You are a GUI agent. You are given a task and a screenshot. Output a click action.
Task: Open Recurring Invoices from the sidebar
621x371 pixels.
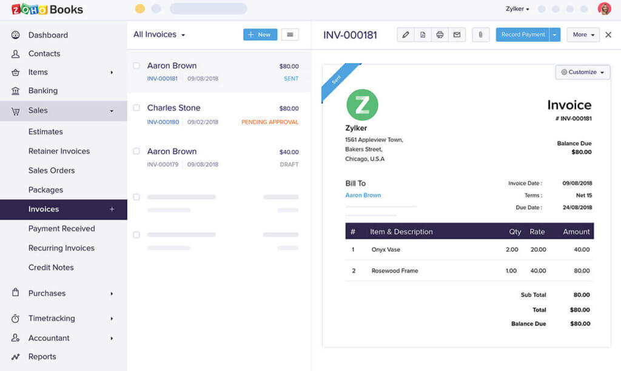tap(62, 248)
